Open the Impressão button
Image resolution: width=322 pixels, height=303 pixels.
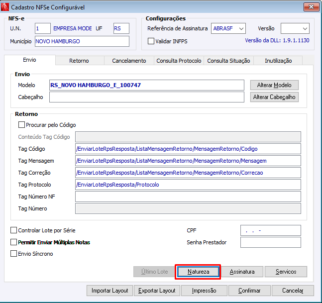(x=204, y=291)
